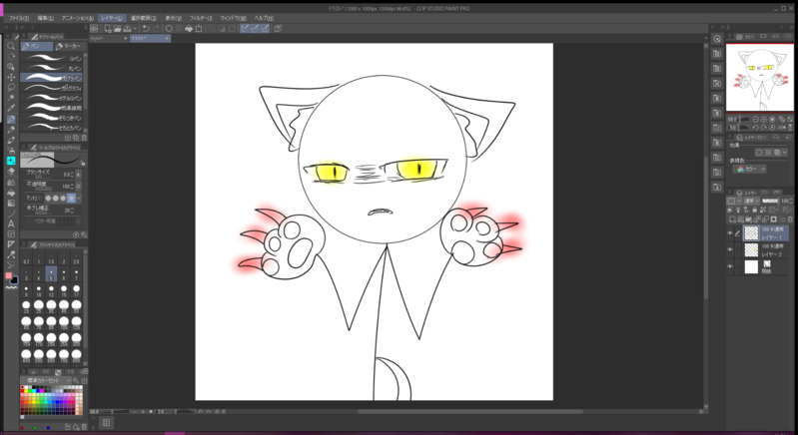798x435 pixels.
Task: Click the Open file folder icon
Action: click(117, 29)
